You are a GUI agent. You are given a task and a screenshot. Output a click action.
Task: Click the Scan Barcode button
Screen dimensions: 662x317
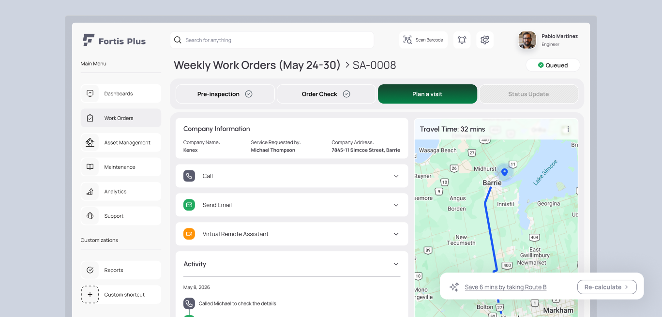tap(423, 40)
